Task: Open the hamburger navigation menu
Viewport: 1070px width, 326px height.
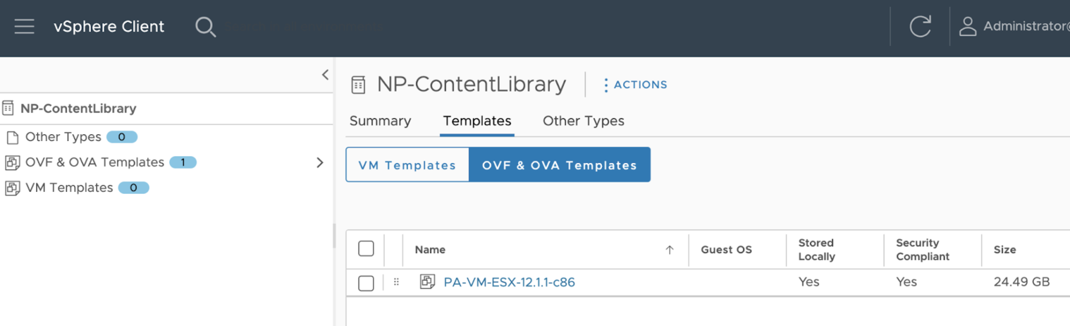Action: click(x=24, y=26)
